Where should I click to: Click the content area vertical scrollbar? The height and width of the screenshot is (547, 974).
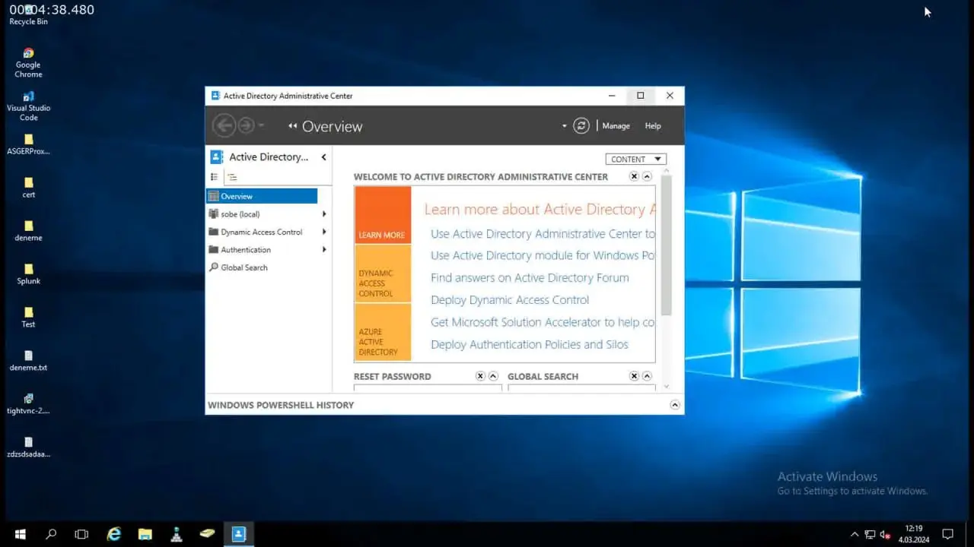click(x=667, y=245)
